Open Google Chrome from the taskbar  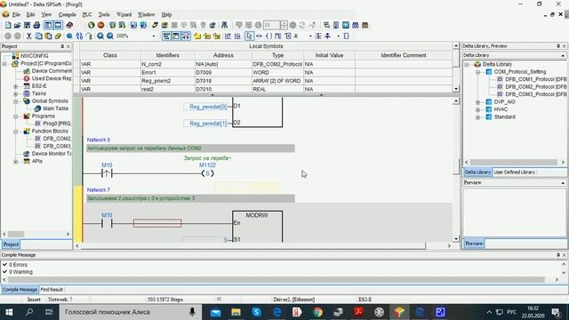click(318, 312)
